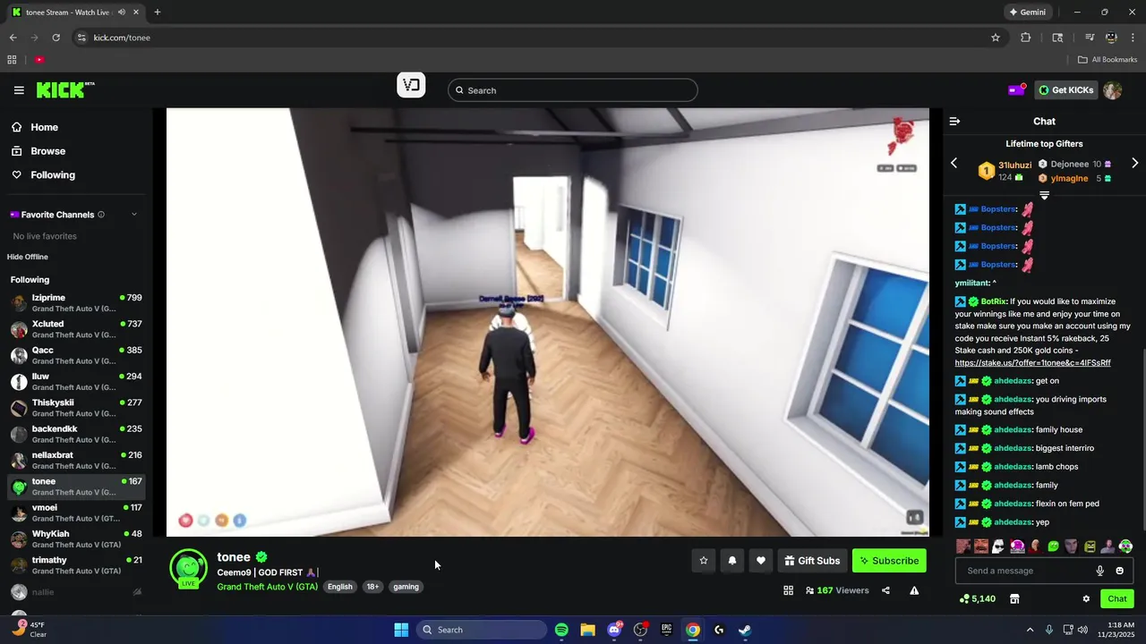The width and height of the screenshot is (1146, 644).
Task: Open nellaxbrat channel from Following list
Action: click(x=76, y=460)
